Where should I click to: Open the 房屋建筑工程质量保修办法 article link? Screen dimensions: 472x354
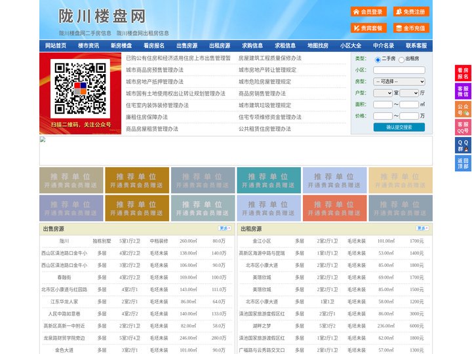coord(270,58)
